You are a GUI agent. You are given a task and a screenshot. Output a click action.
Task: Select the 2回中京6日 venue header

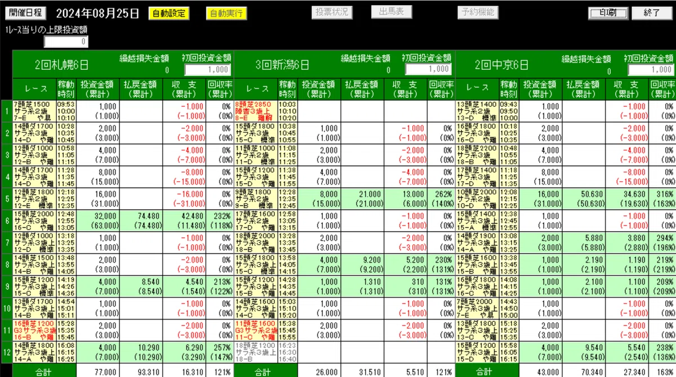tap(502, 65)
